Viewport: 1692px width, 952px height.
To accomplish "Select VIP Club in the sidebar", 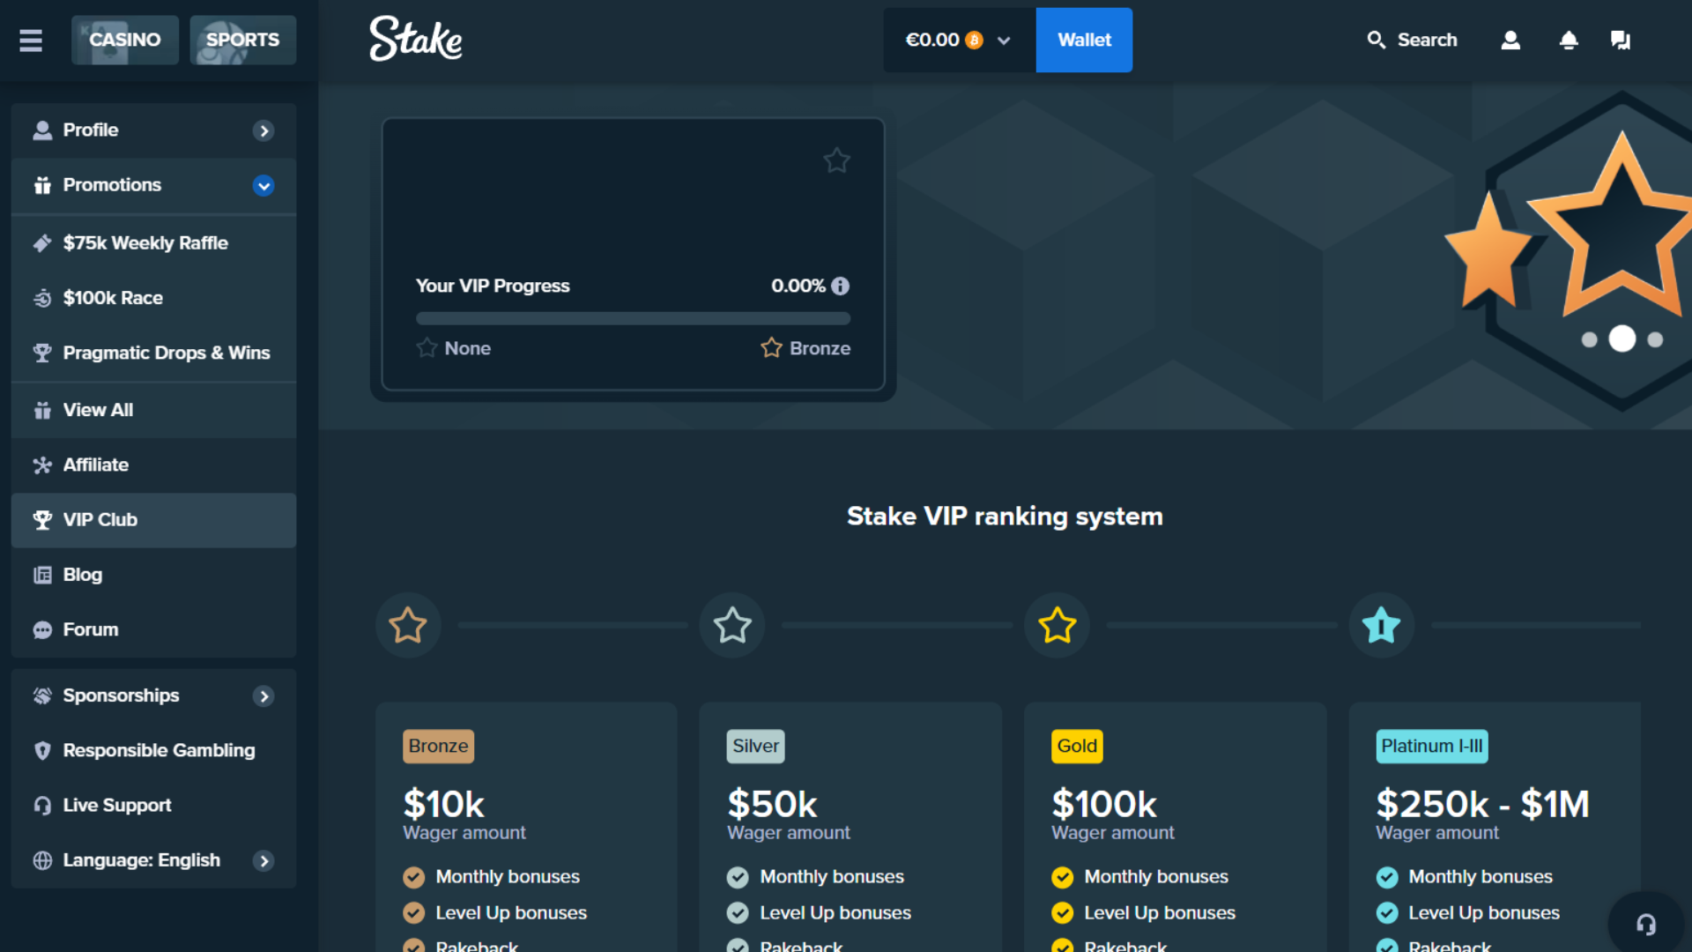I will pyautogui.click(x=153, y=520).
